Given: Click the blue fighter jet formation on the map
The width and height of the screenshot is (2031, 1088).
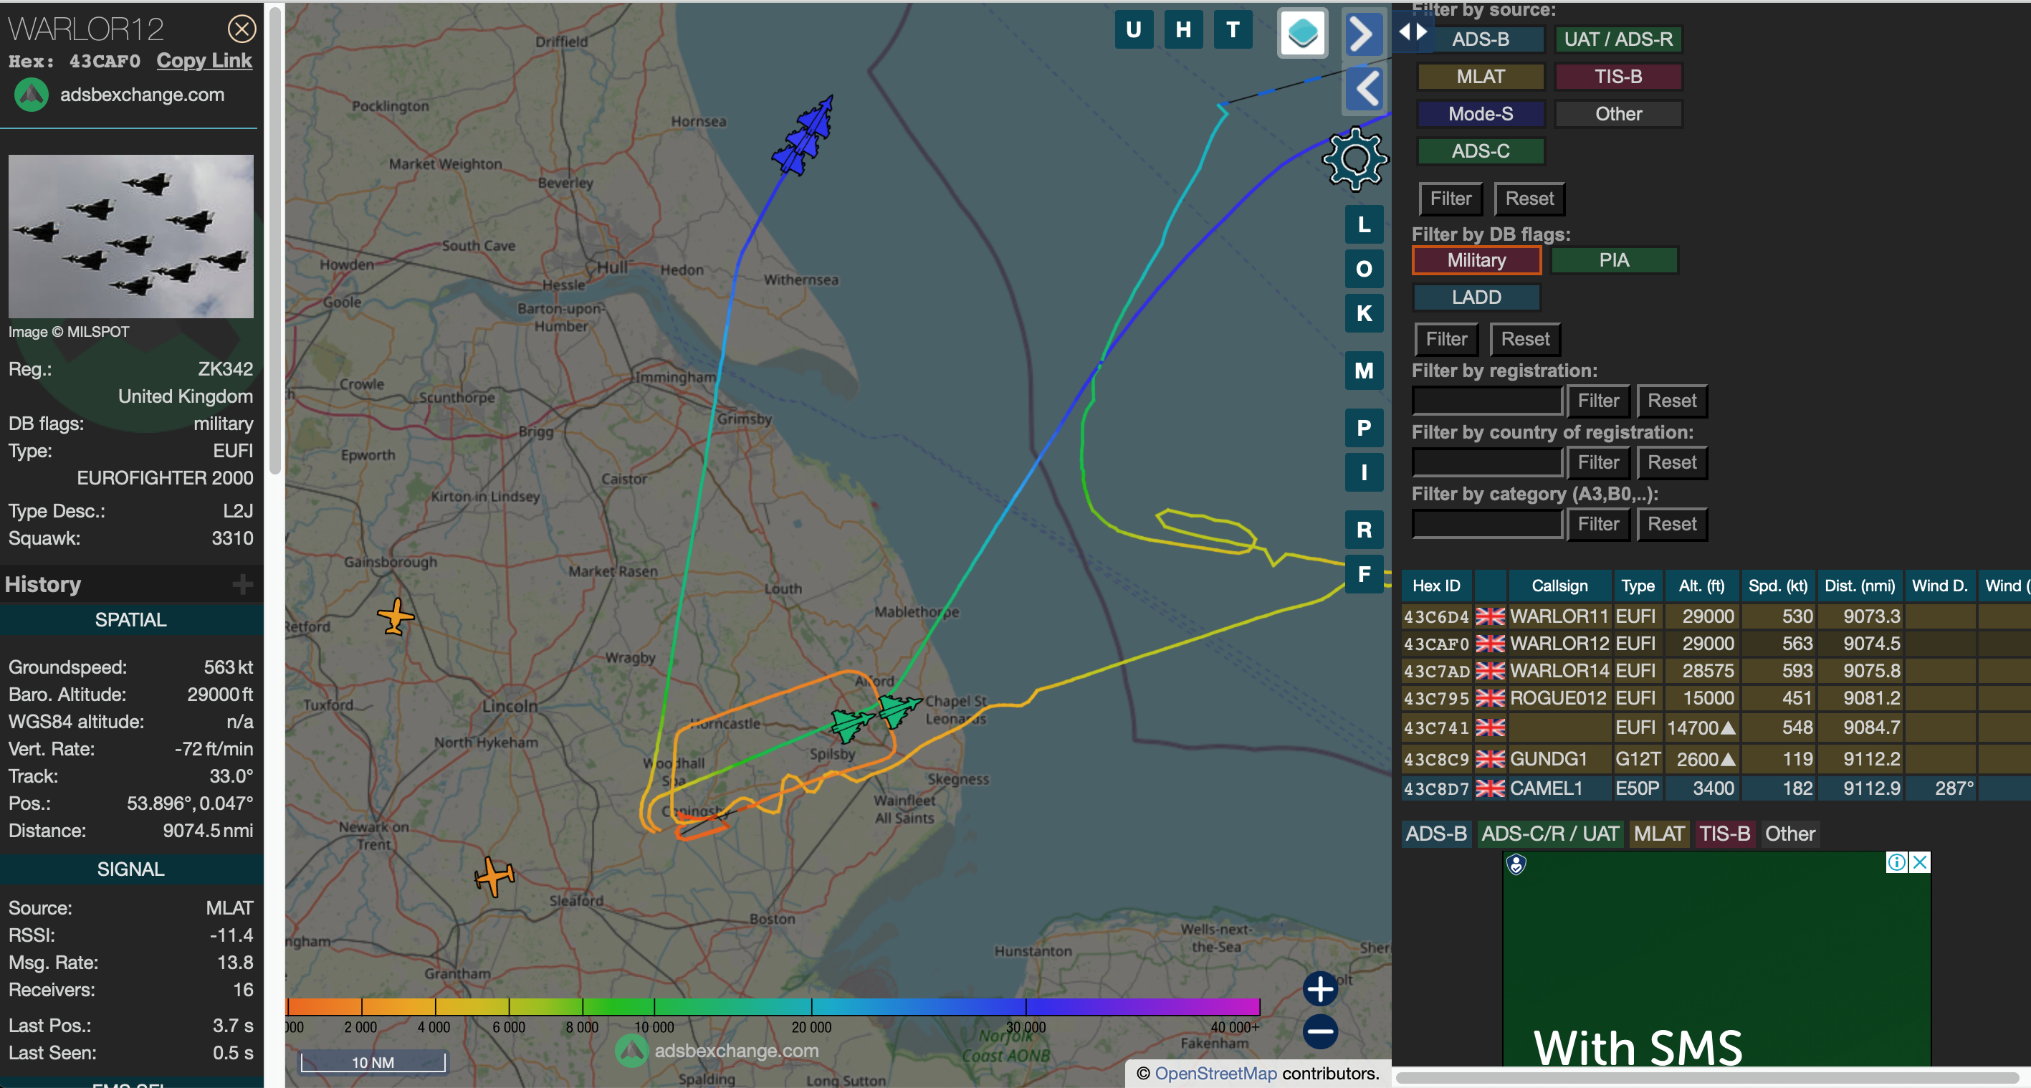Looking at the screenshot, I should [x=804, y=135].
